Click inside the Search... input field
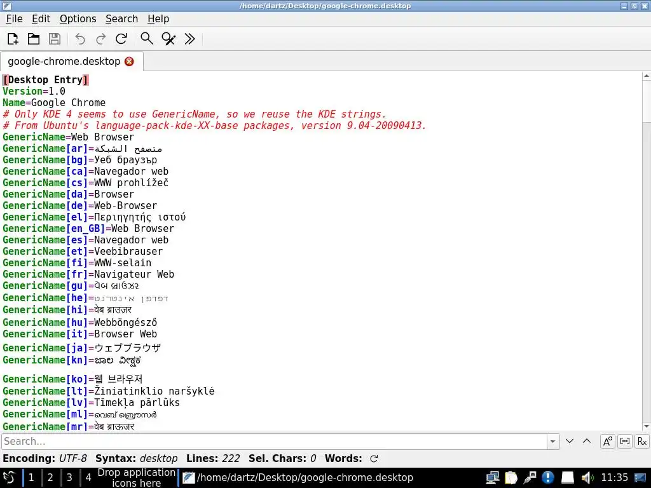This screenshot has width=651, height=488. (x=274, y=441)
